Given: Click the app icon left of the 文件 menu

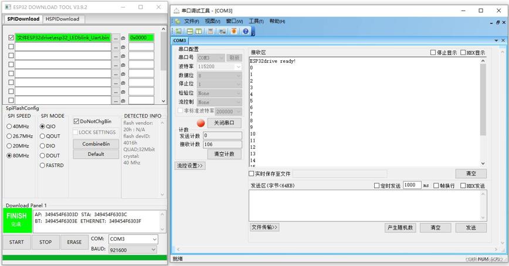Looking at the screenshot, I should point(177,22).
